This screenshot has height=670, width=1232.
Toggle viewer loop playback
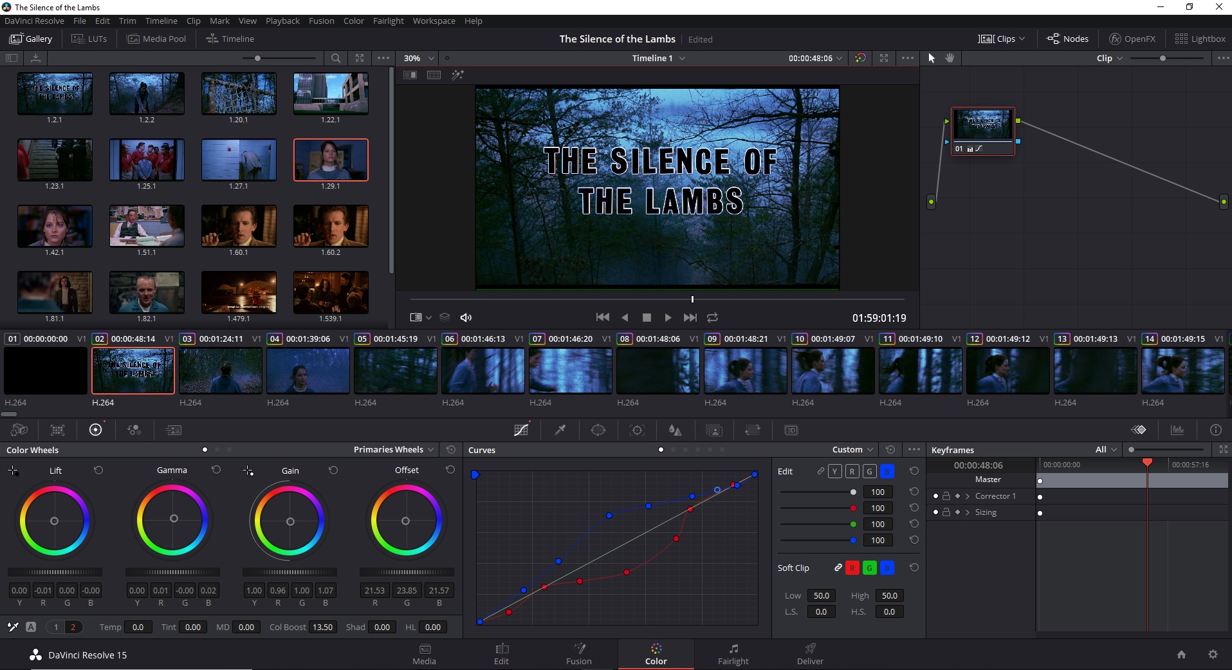point(712,317)
